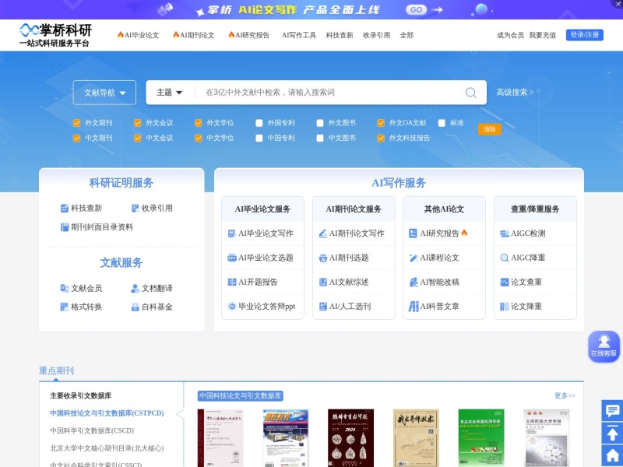Image resolution: width=623 pixels, height=467 pixels.
Task: Click the GO button in top banner
Action: pos(416,9)
